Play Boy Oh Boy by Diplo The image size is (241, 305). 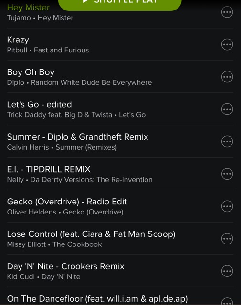[109, 77]
